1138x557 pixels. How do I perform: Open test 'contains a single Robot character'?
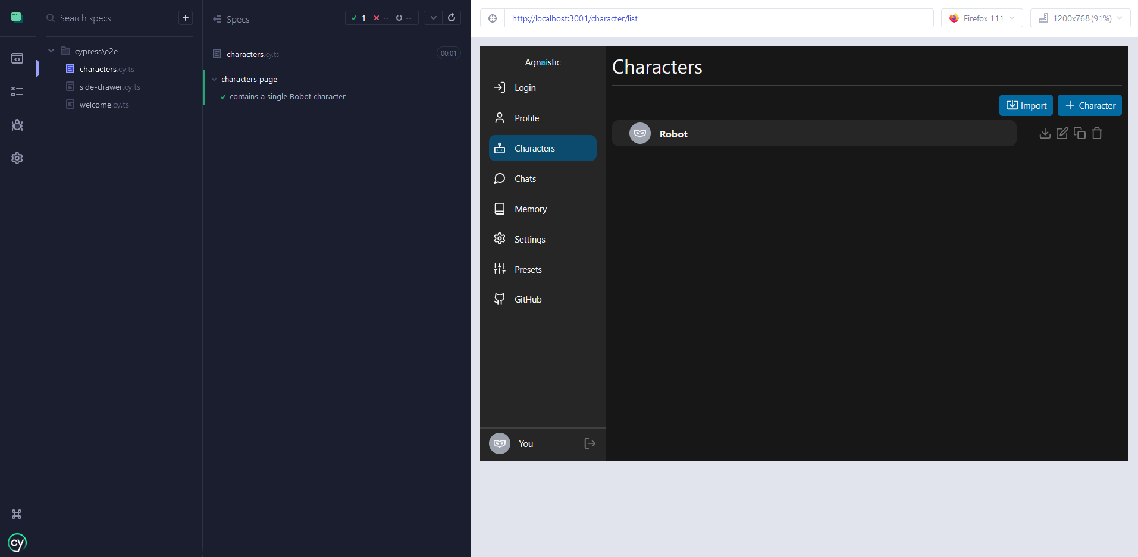tap(287, 97)
